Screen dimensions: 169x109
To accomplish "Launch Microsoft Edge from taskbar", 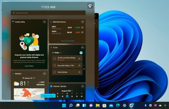I will (118, 105).
